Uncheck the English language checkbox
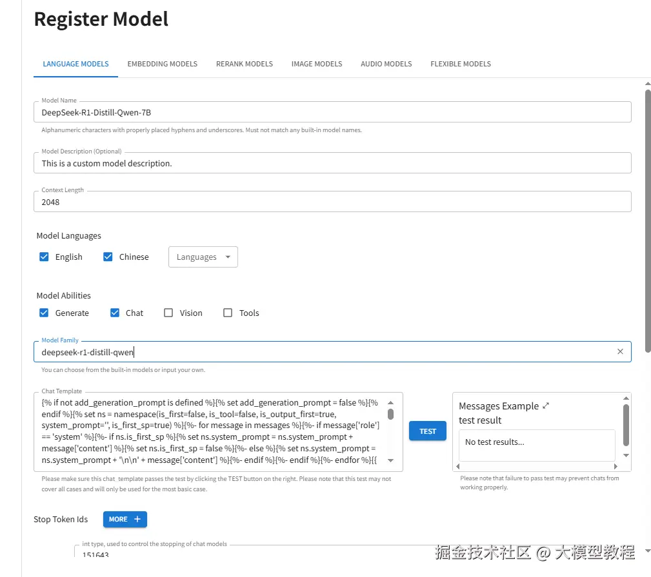 coord(44,257)
